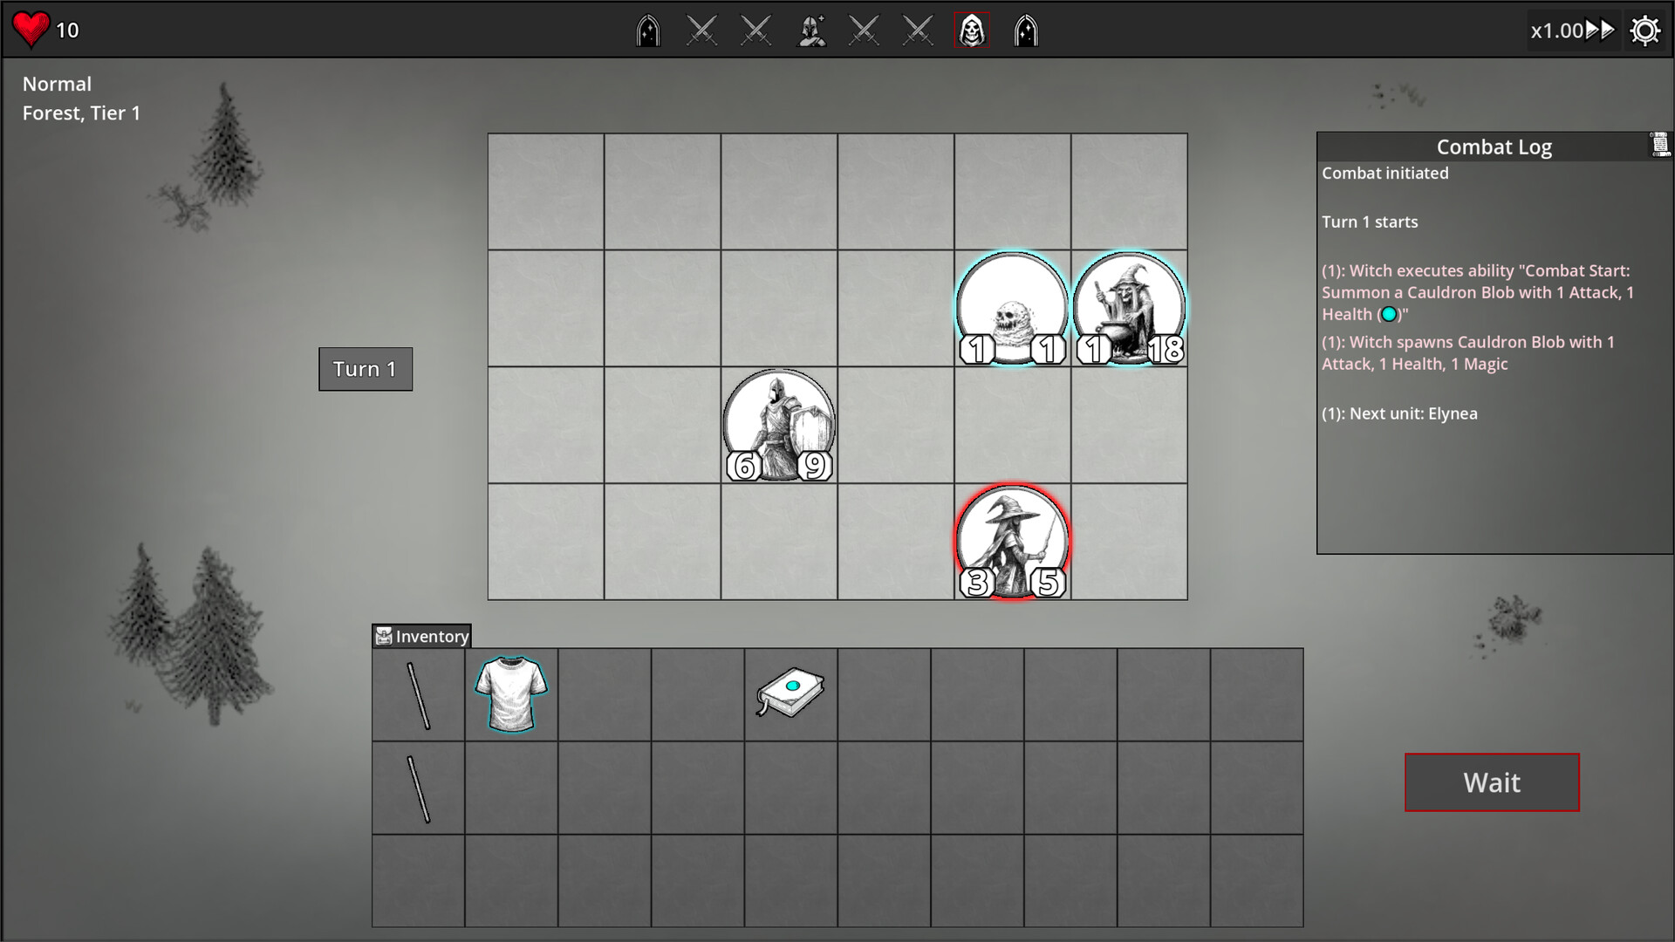Viewport: 1675px width, 942px height.
Task: Select the helmet with plus recruit icon
Action: pyautogui.click(x=812, y=30)
